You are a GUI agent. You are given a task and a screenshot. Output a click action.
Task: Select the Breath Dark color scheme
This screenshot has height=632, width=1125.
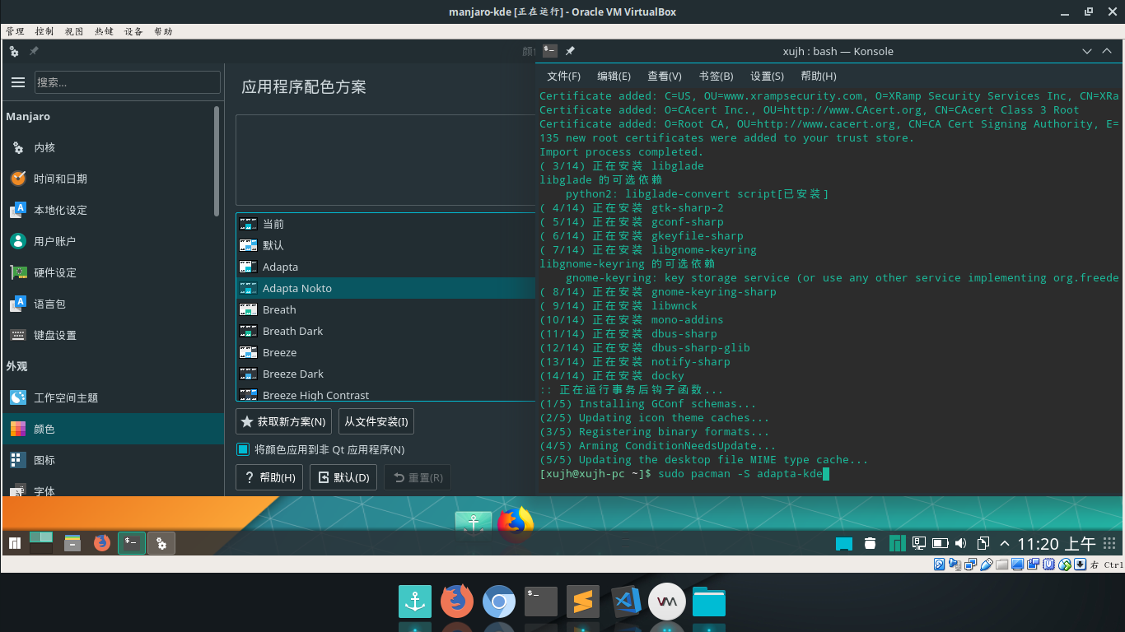click(385, 331)
